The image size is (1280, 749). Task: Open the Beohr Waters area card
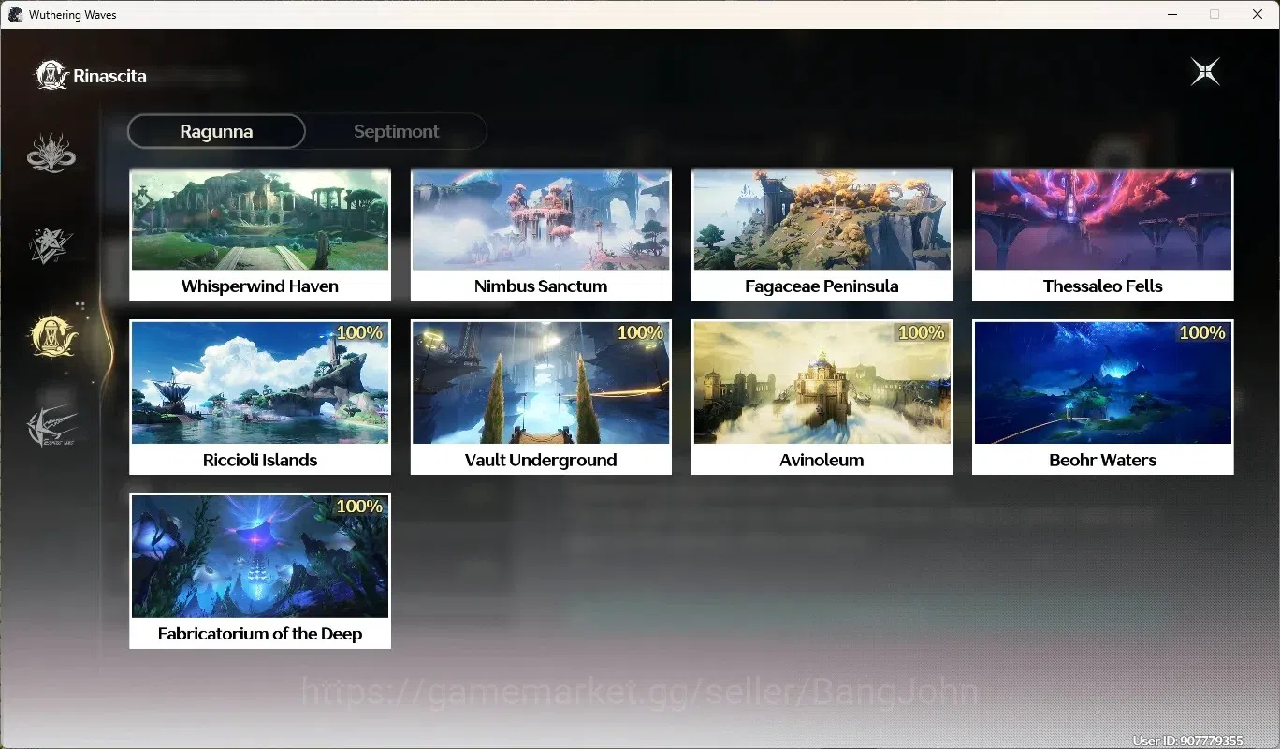tap(1102, 397)
